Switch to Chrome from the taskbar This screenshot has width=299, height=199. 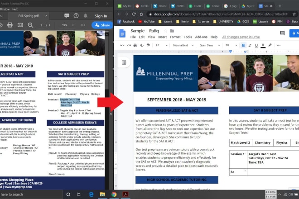pos(114,194)
